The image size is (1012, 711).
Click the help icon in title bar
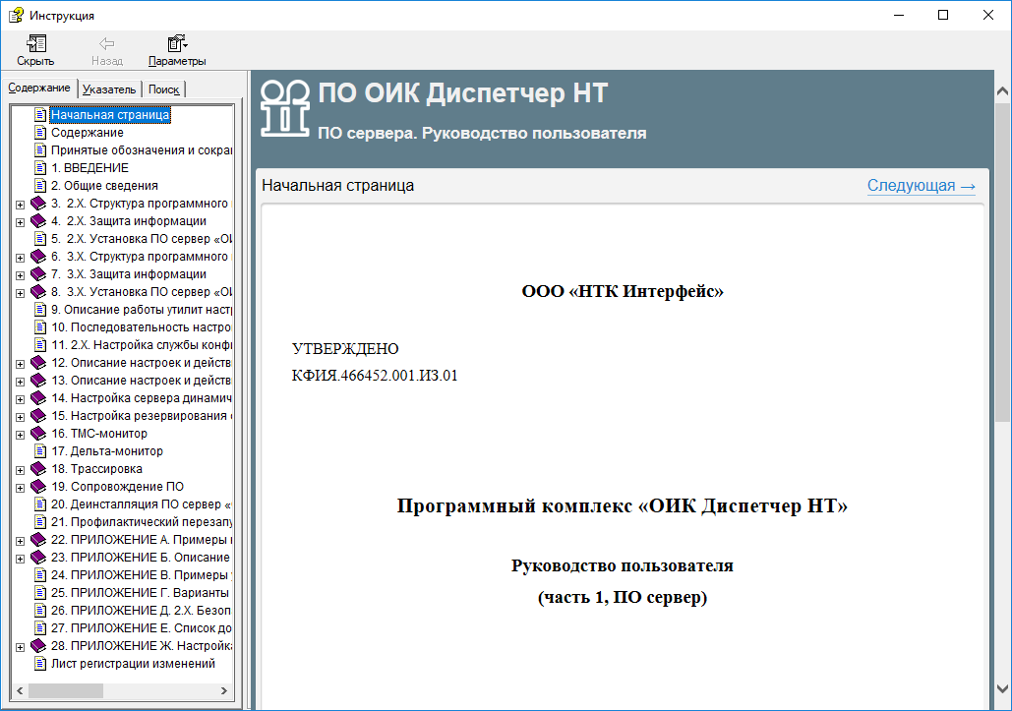16,15
